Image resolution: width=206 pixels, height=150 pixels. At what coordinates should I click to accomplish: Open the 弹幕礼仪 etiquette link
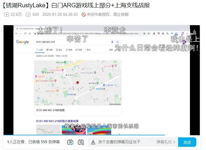(x=165, y=142)
